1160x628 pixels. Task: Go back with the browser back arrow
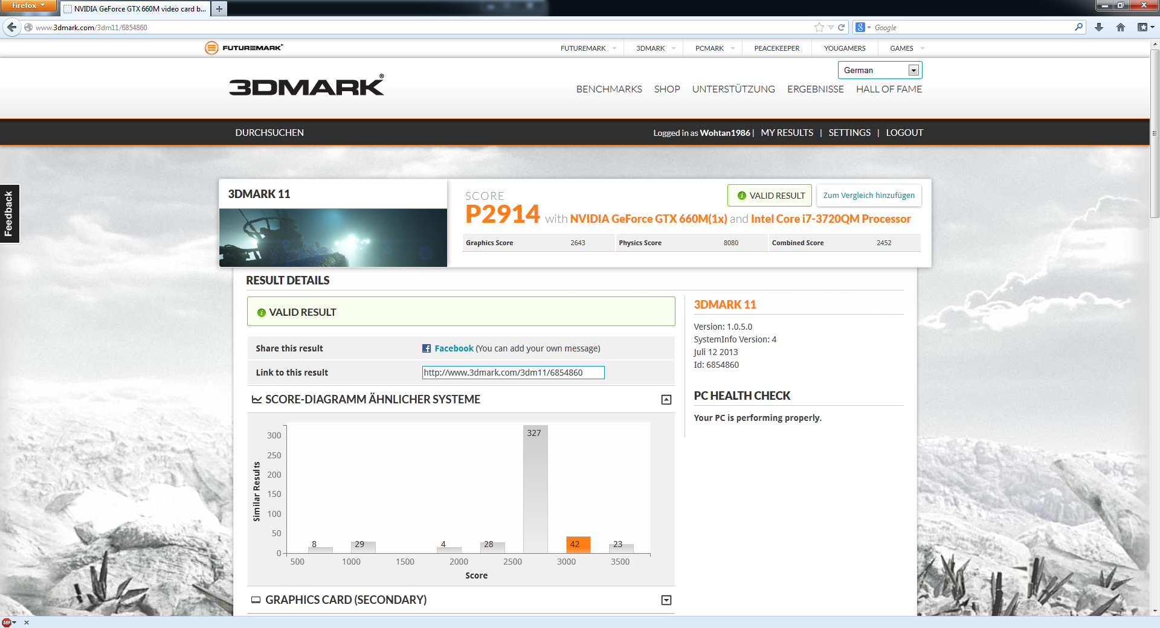11,27
